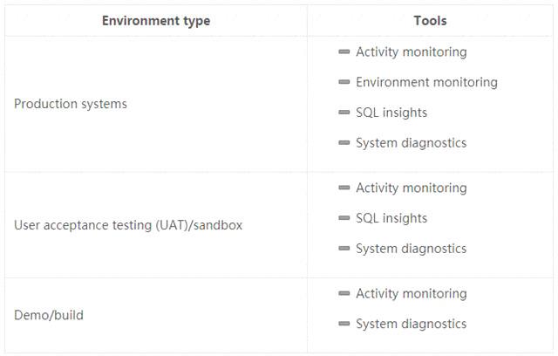Click SQL insights text in UAT/sandbox row
Viewport: 558px width, 356px height.
click(391, 218)
